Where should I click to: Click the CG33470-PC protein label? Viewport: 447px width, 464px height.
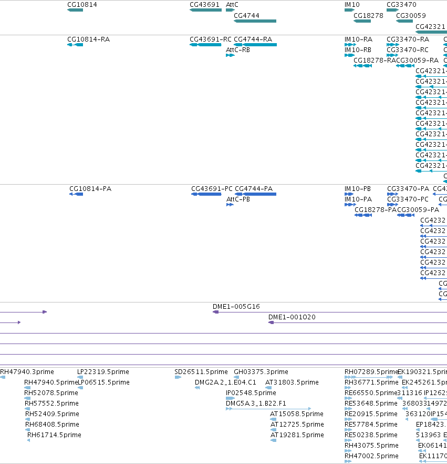tap(408, 199)
